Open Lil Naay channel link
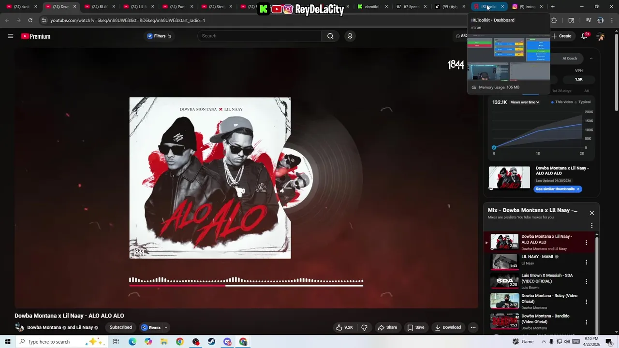The width and height of the screenshot is (619, 348). [x=84, y=328]
